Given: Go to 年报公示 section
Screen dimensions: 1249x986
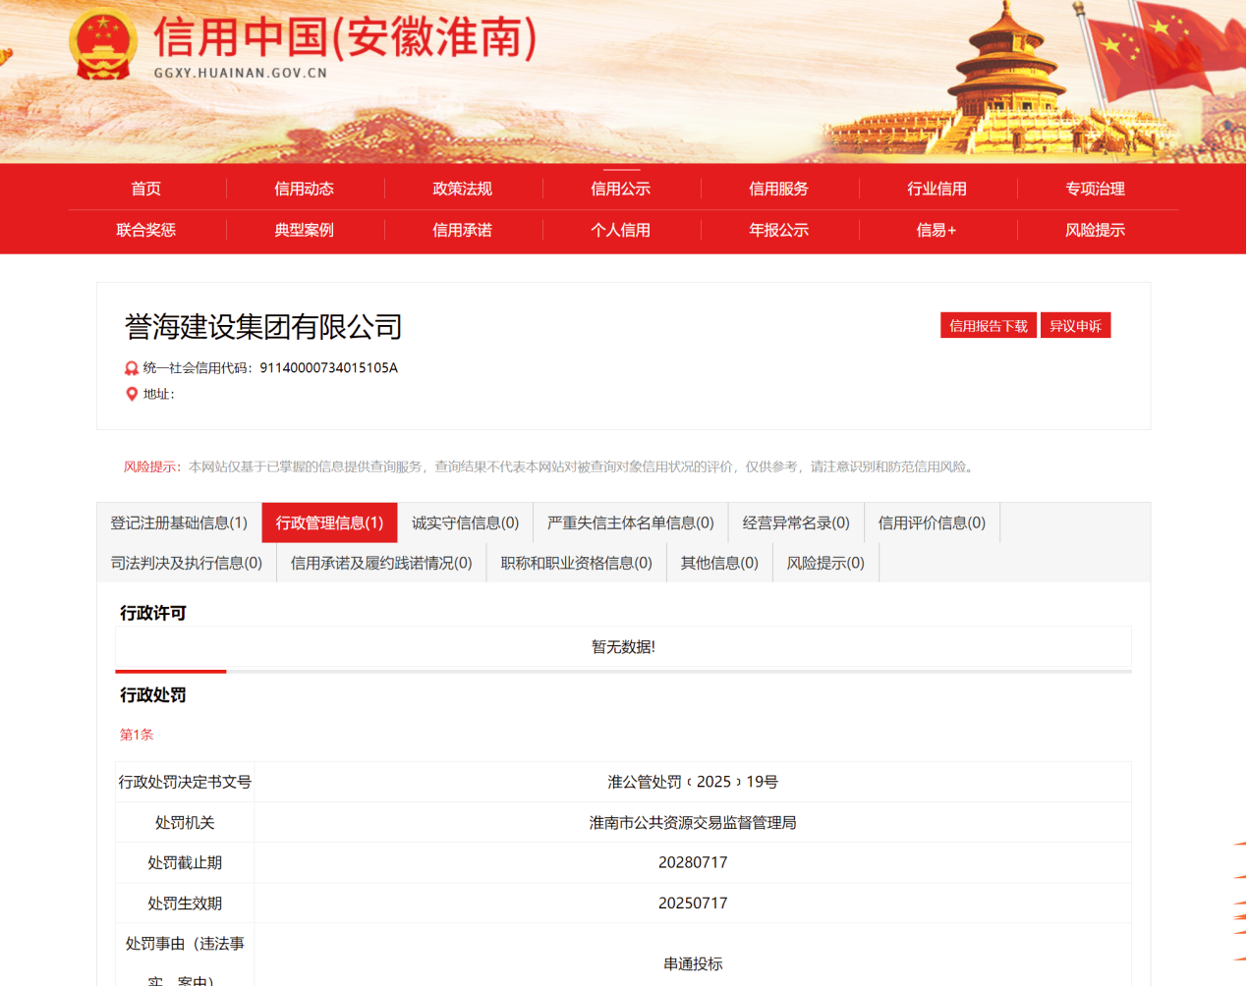Looking at the screenshot, I should tap(779, 230).
